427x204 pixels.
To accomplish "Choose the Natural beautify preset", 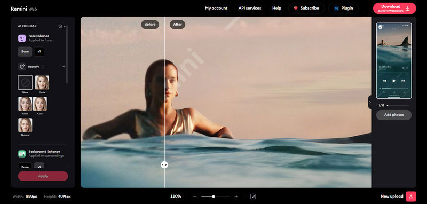I will (25, 125).
